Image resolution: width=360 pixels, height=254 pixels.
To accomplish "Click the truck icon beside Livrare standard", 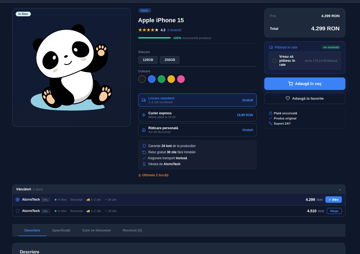I will click(x=144, y=100).
